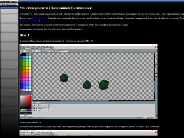Adjust the tolerance slider in context bar

[x=50, y=51]
